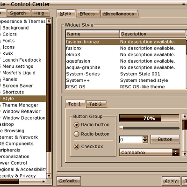Image resolution: width=187 pixels, height=187 pixels.
Task: Expand the Regional & Accessibility category
Action: tap(23, 169)
